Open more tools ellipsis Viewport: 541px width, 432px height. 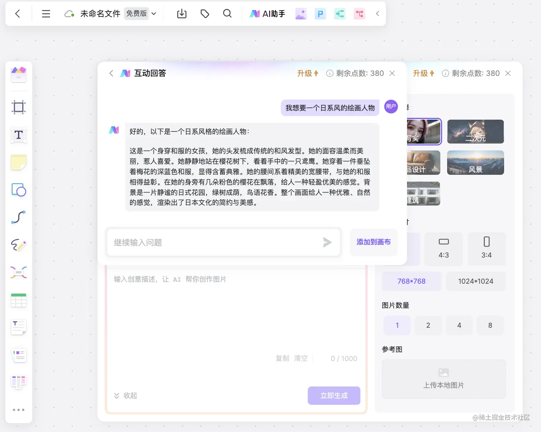[x=19, y=410]
